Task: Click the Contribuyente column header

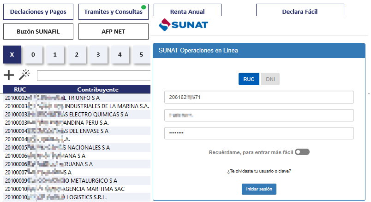Action: 98,89
